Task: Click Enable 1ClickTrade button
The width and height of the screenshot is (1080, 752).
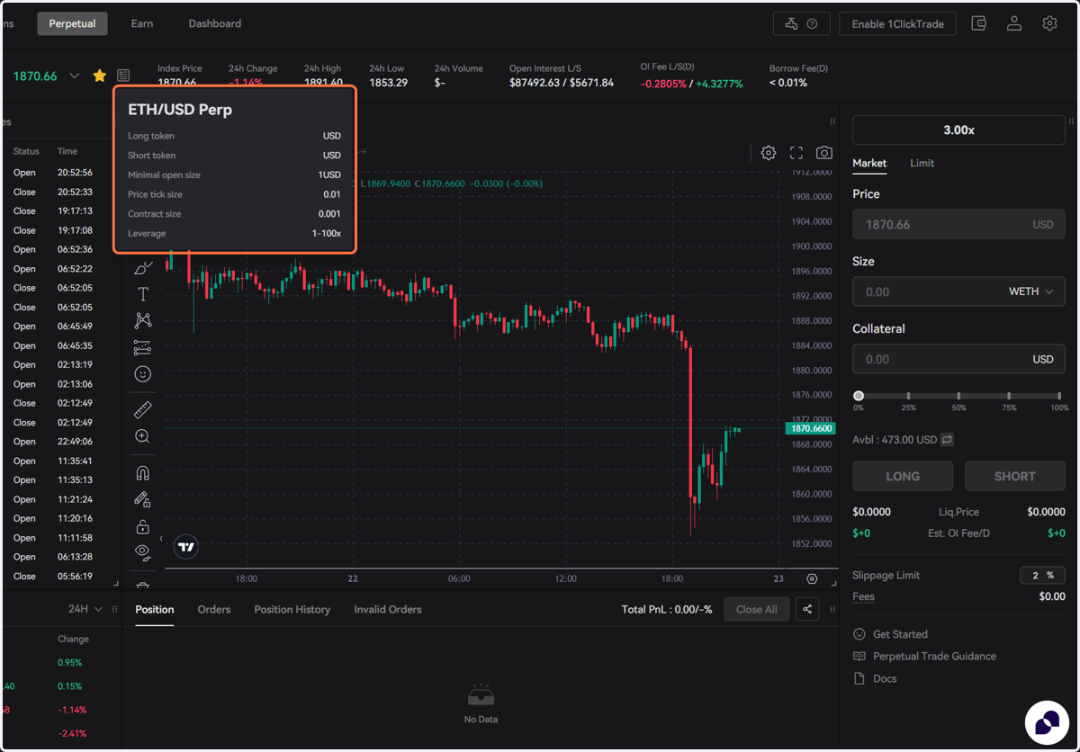Action: point(898,24)
